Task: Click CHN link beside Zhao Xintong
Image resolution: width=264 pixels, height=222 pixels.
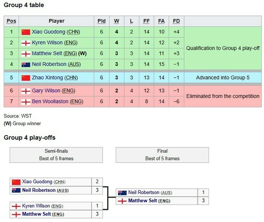Action: pos(71,78)
